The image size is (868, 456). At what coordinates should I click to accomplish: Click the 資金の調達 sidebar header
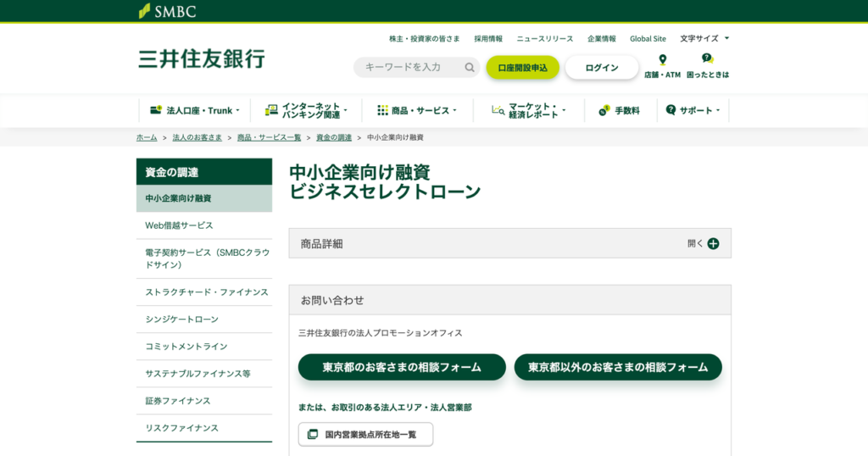pos(204,171)
